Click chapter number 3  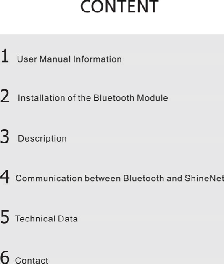(5, 136)
